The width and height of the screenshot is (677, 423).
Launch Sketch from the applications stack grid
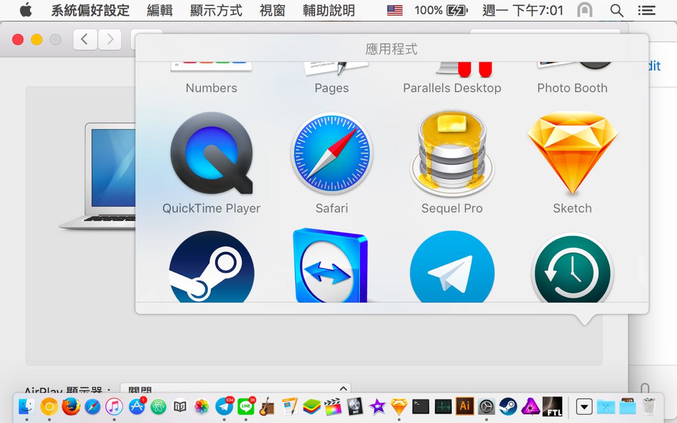(572, 153)
